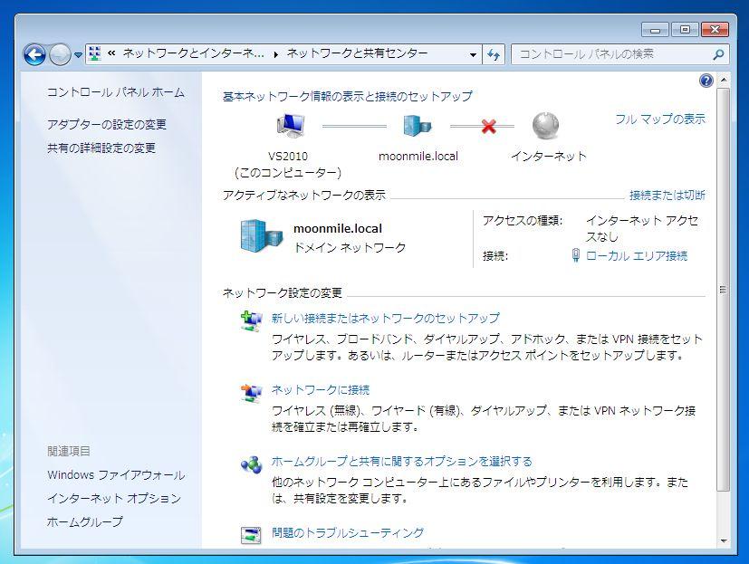This screenshot has width=749, height=564.
Task: Open 共有の詳細設定の変更 in sidebar
Action: coord(101,148)
